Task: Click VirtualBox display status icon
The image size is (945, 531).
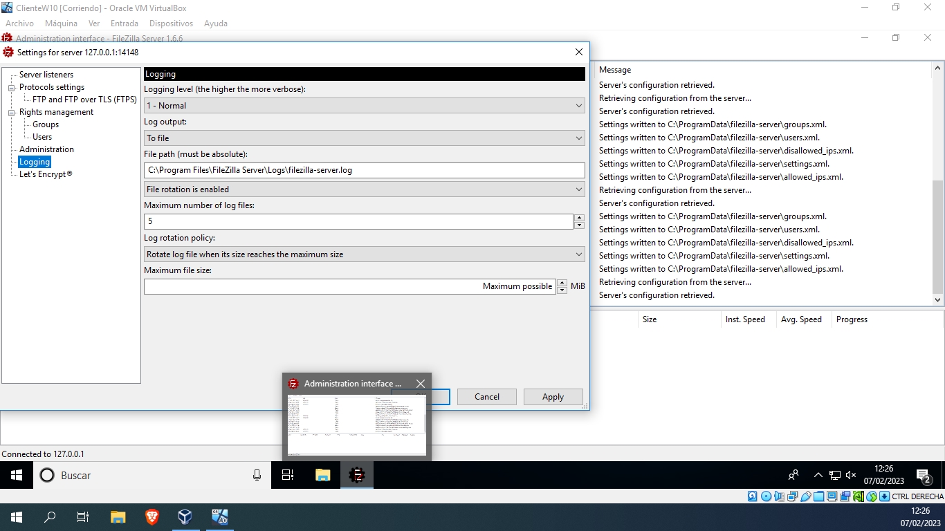Action: point(832,496)
